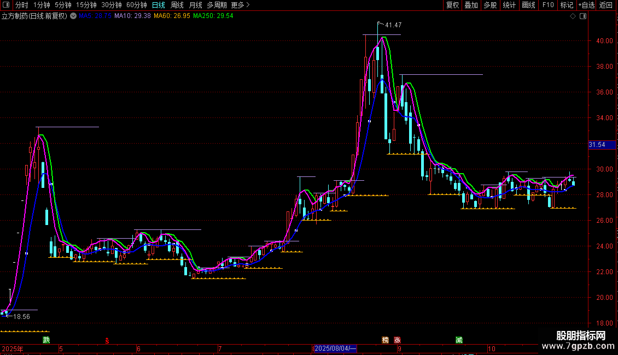Select the 1分钟 period tab
This screenshot has height=355, width=618.
click(42, 5)
